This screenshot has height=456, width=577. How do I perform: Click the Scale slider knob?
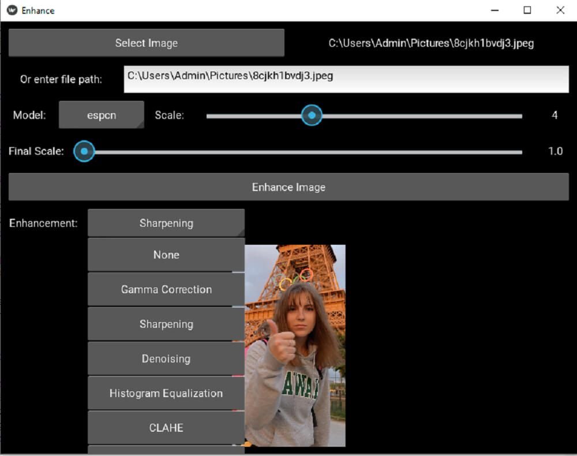(312, 115)
